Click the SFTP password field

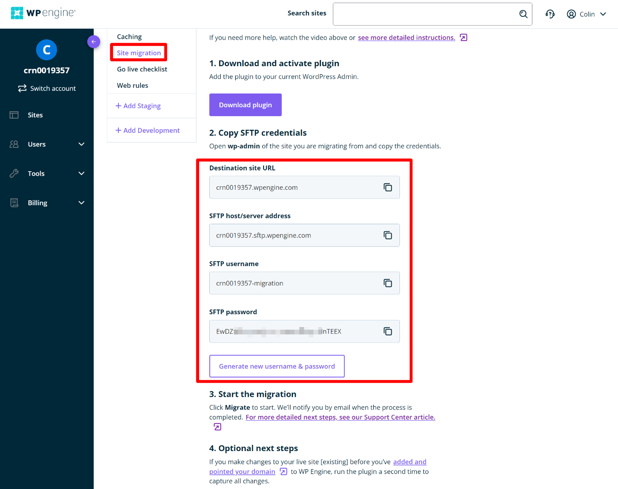305,331
